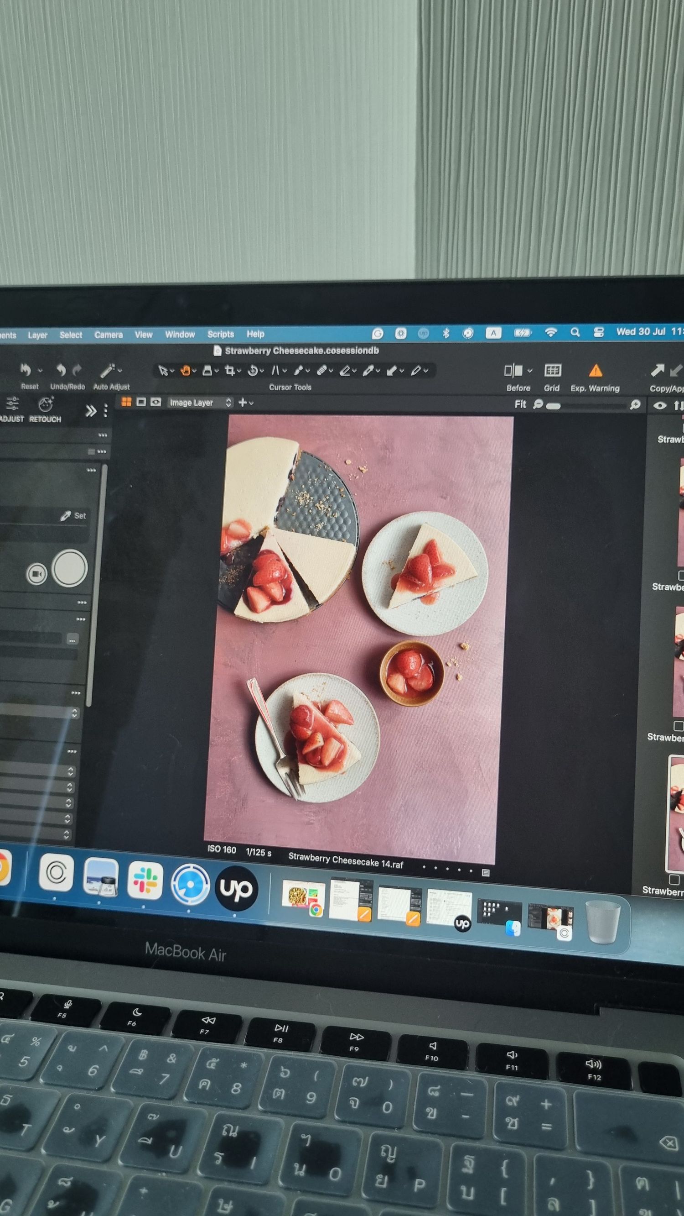Expand the dropdown arrow beside the Pan hand
This screenshot has width=684, height=1216.
[194, 372]
